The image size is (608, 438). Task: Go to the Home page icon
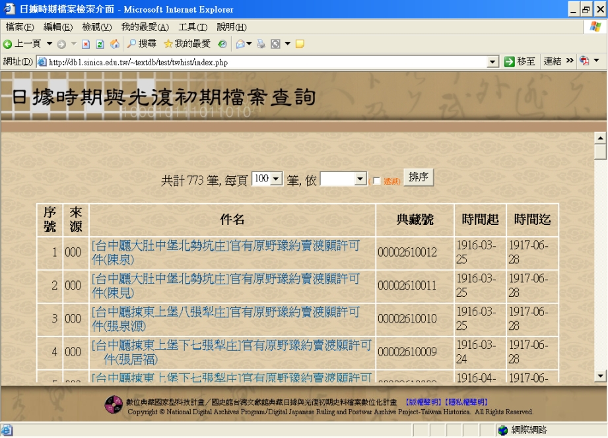(115, 44)
